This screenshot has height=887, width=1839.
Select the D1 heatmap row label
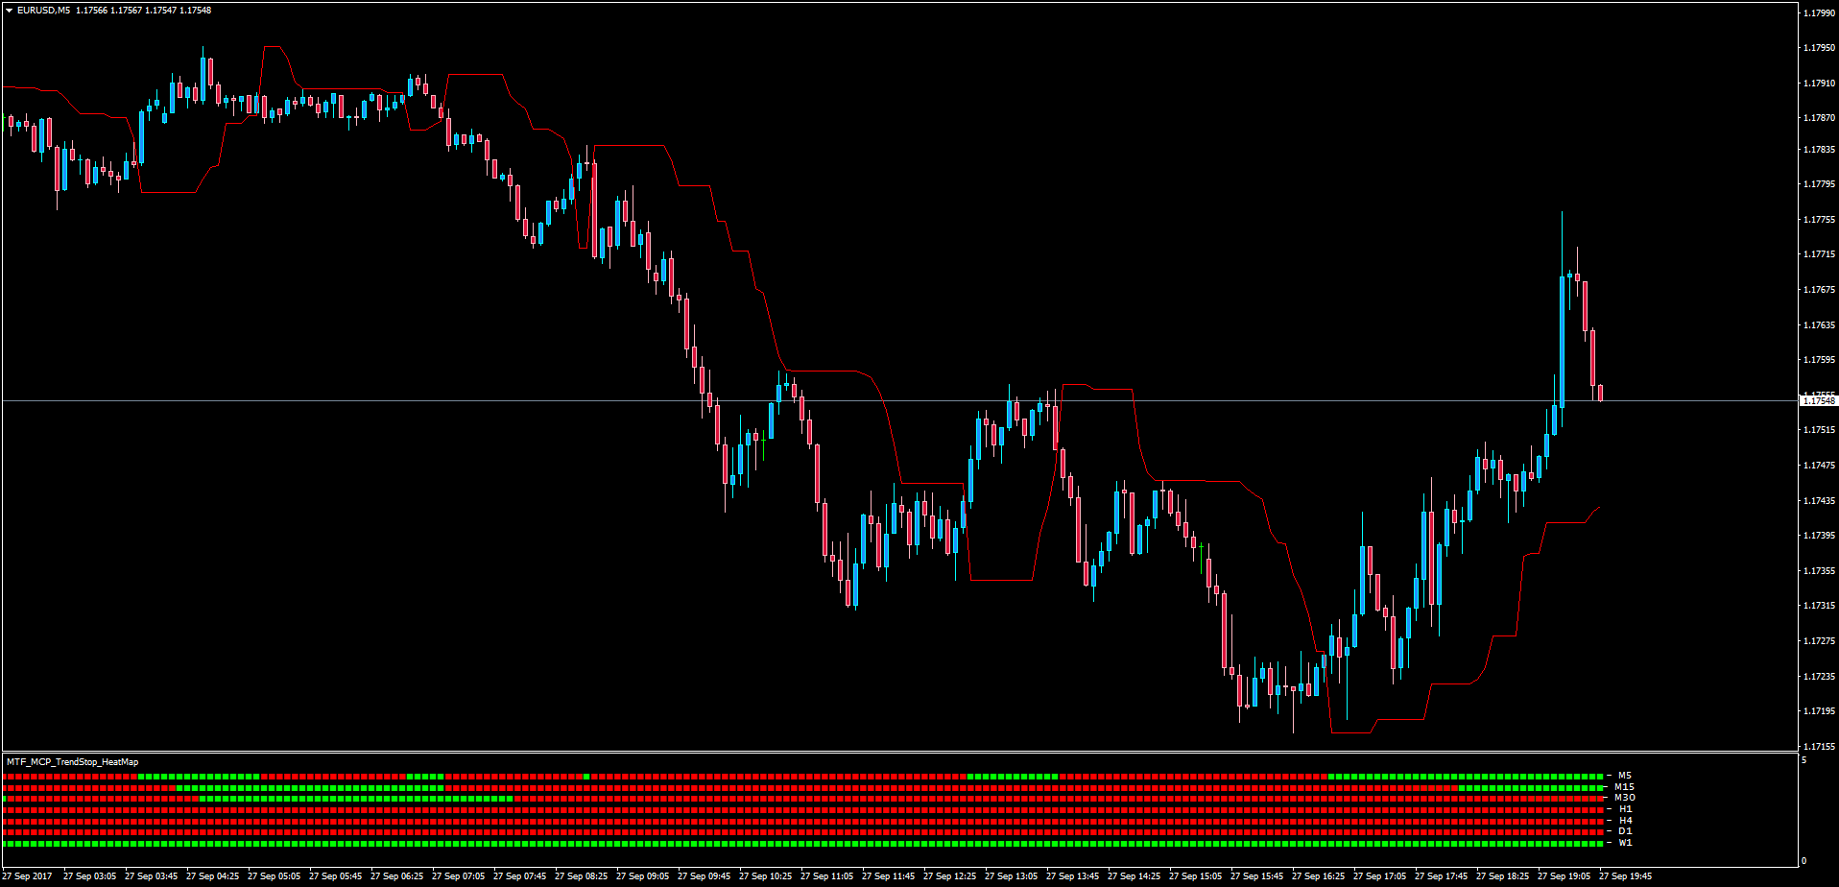click(1625, 831)
